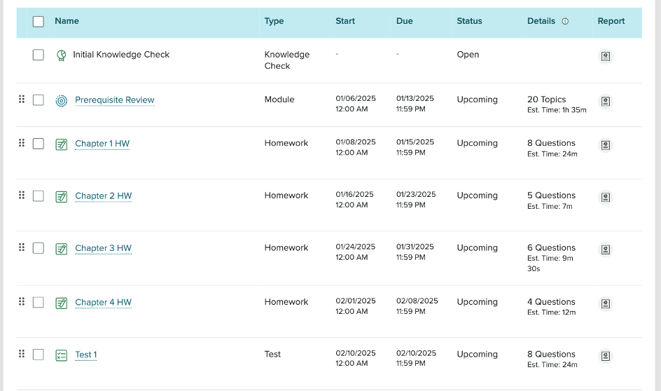
Task: Open report icon for Initial Knowledge Check
Action: (606, 56)
